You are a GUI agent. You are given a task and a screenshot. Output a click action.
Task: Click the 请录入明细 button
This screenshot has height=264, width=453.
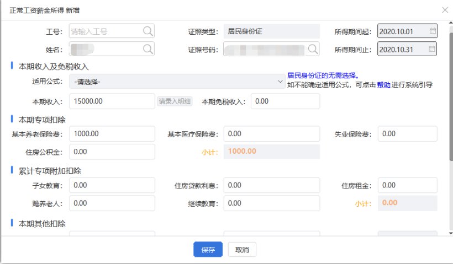point(175,101)
